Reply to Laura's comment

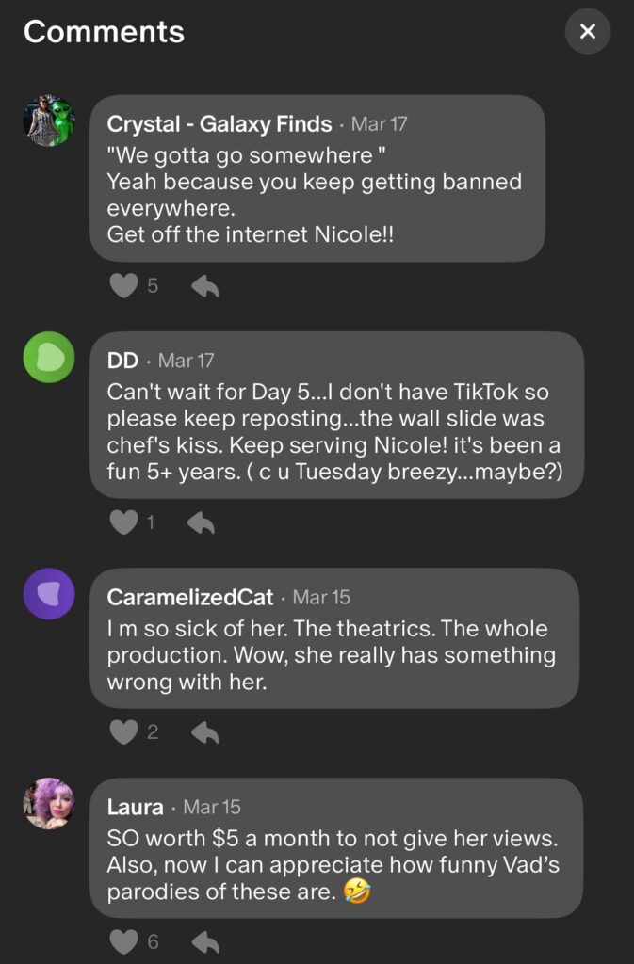point(204,941)
